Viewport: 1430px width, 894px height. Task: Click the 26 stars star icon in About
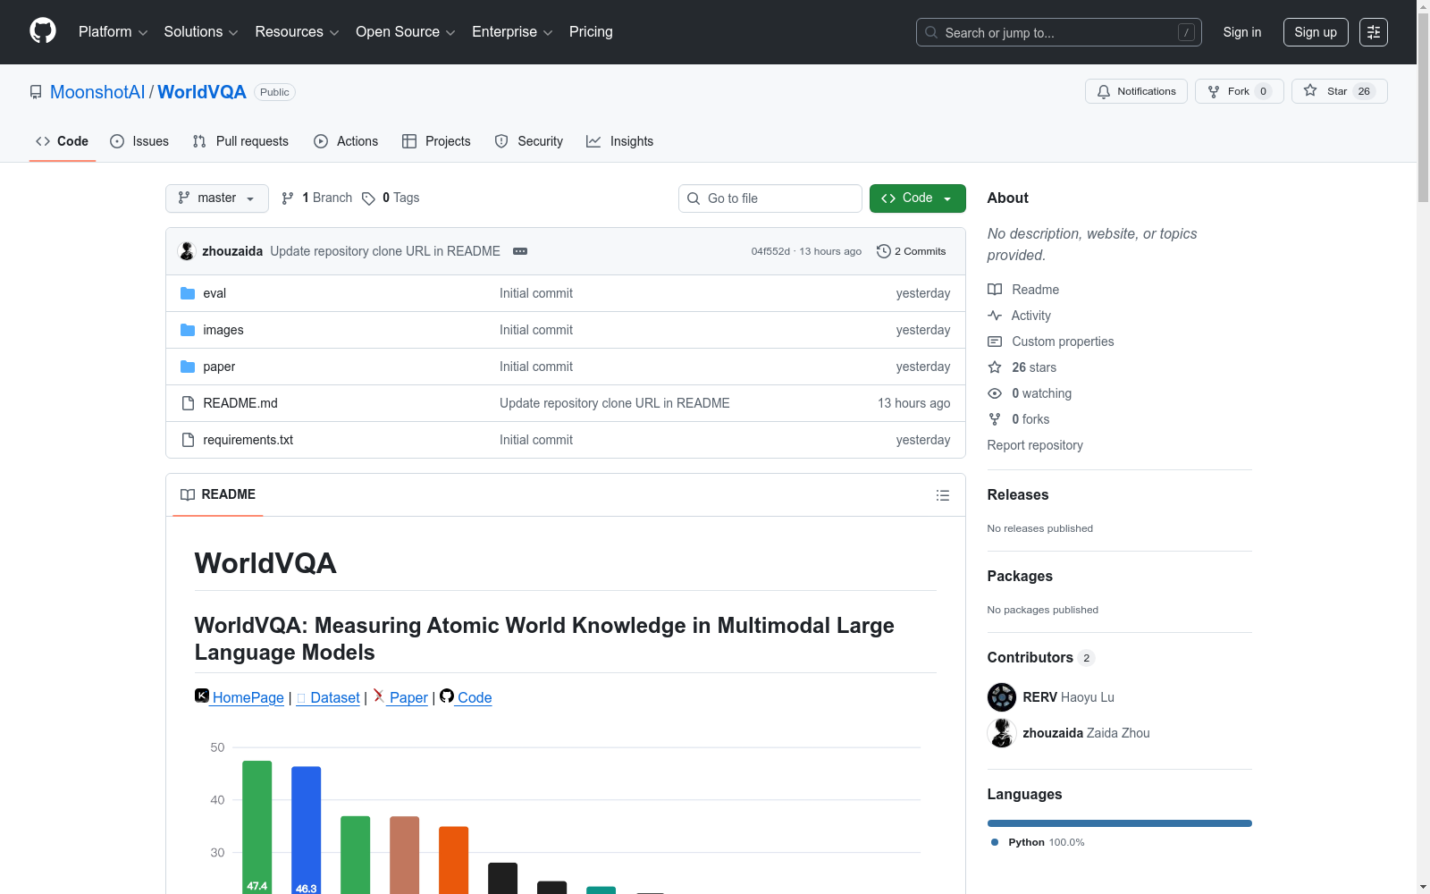coord(995,367)
